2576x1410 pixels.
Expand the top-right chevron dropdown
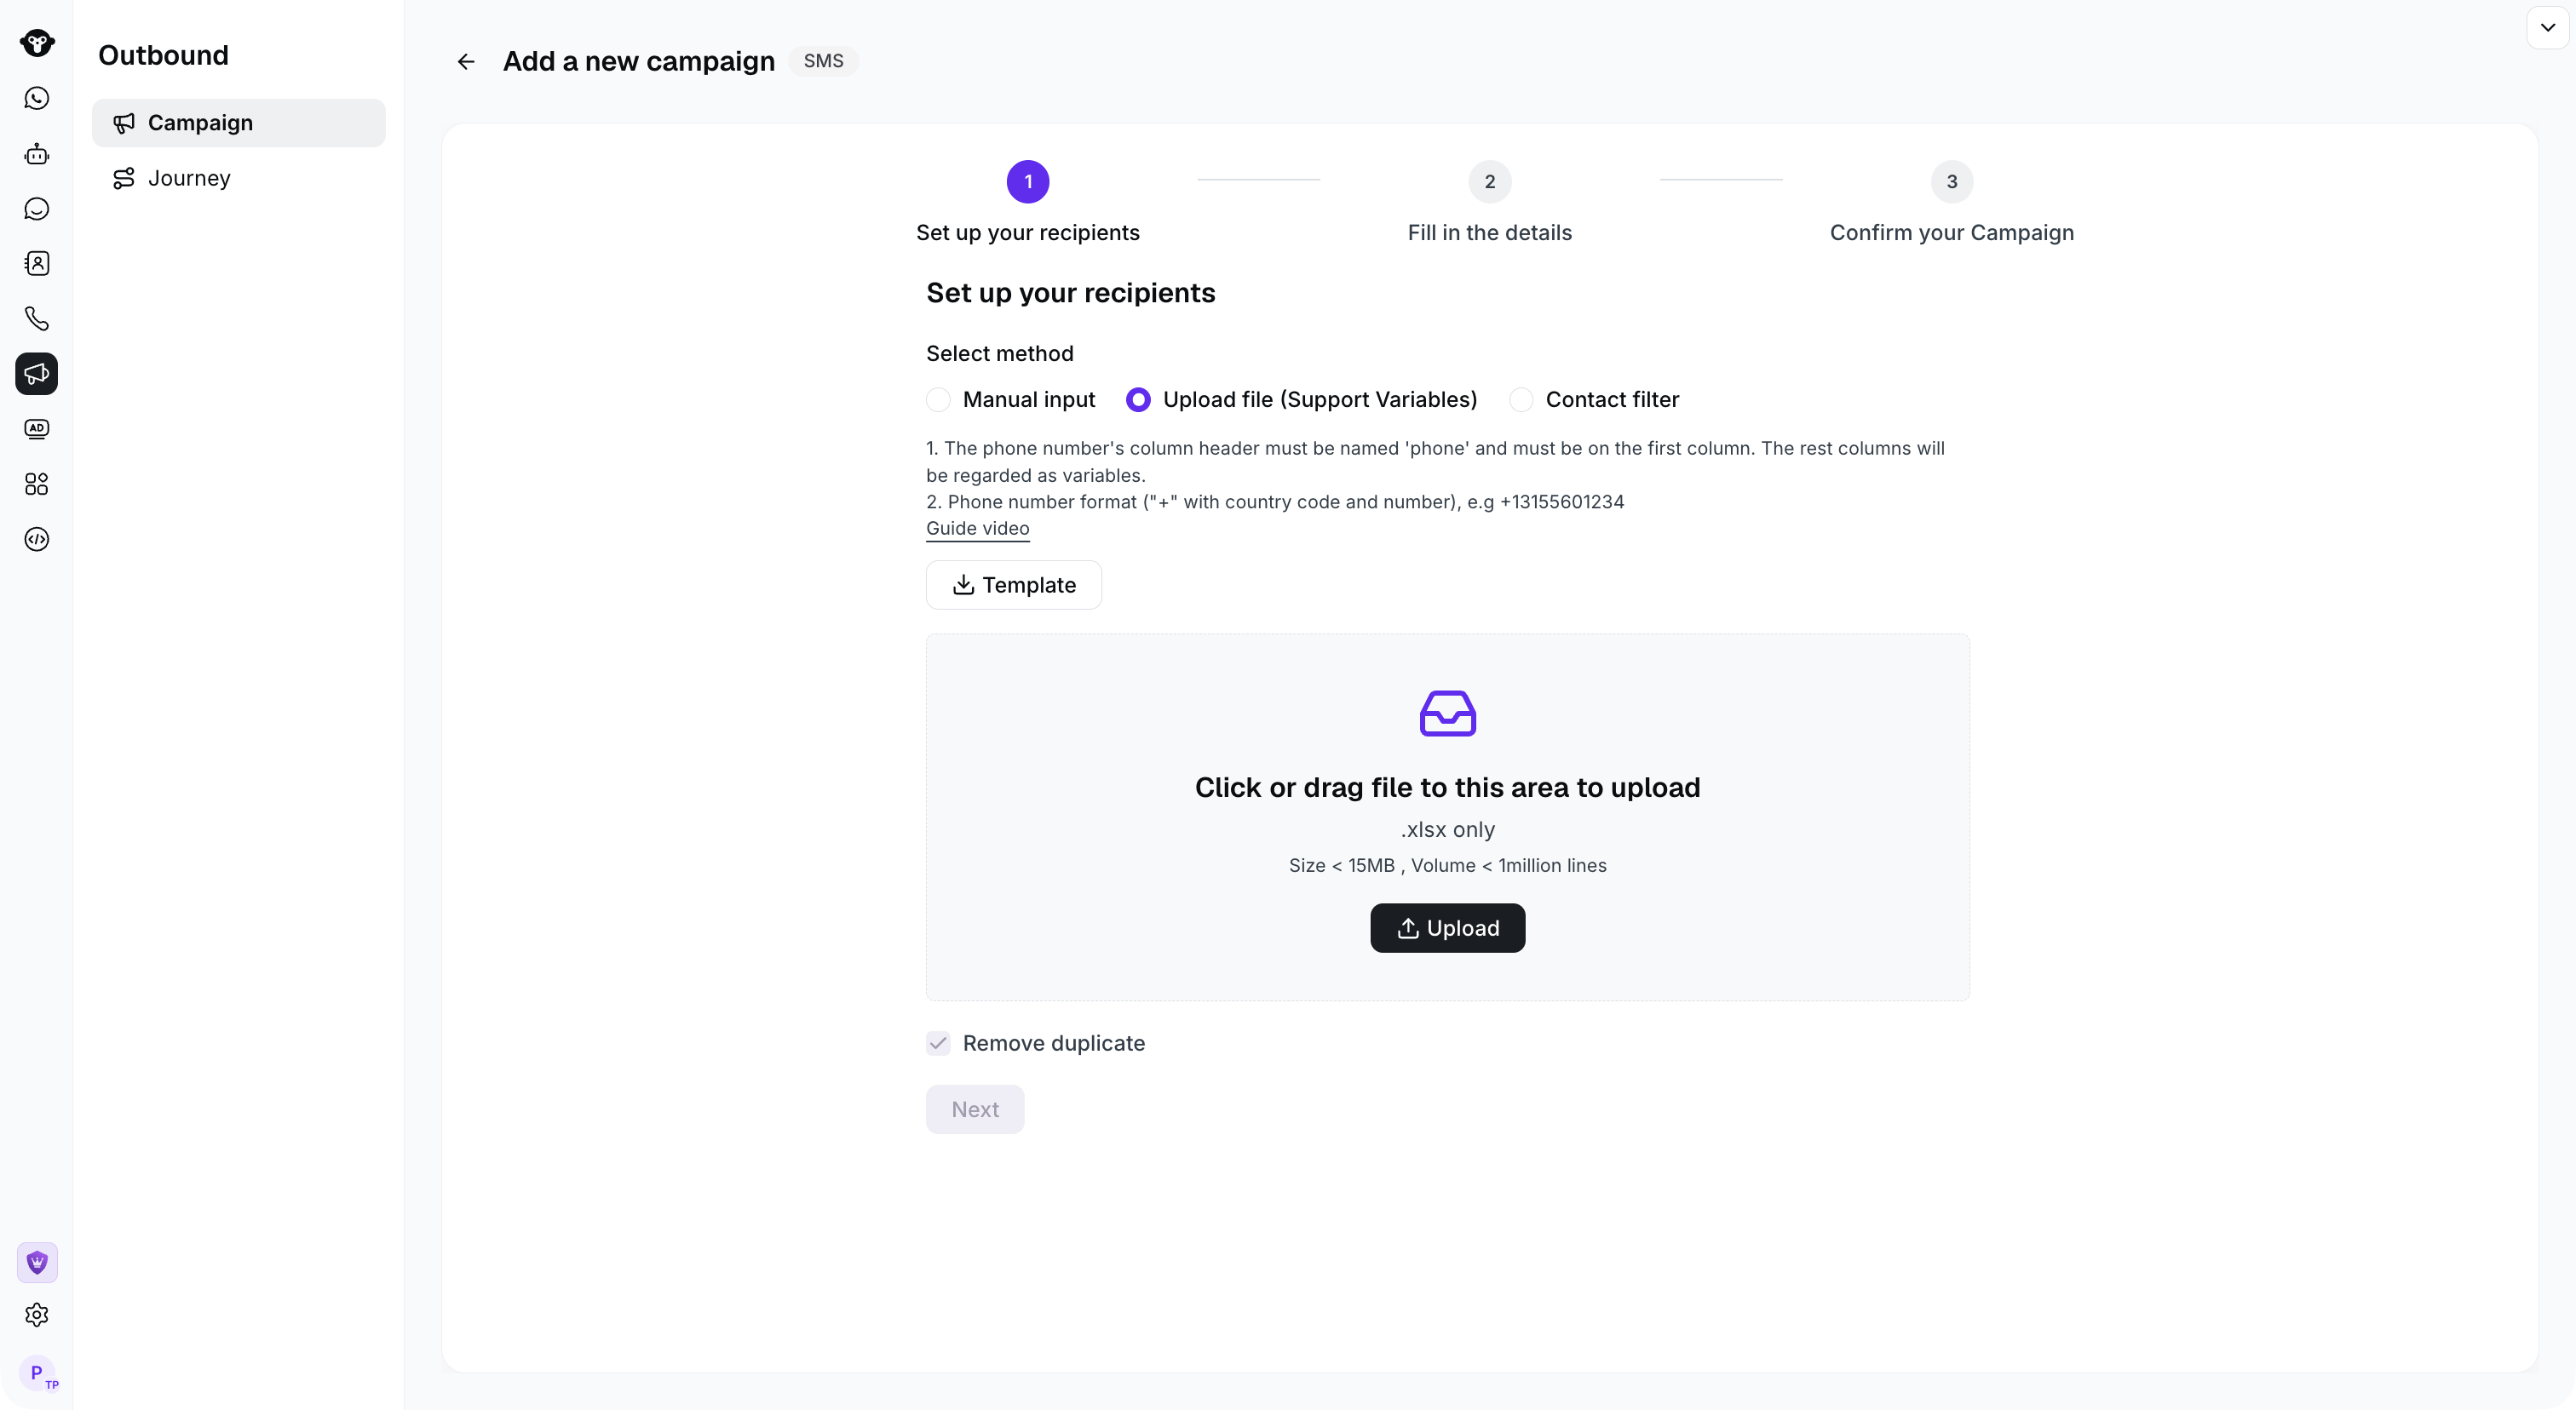[x=2548, y=27]
